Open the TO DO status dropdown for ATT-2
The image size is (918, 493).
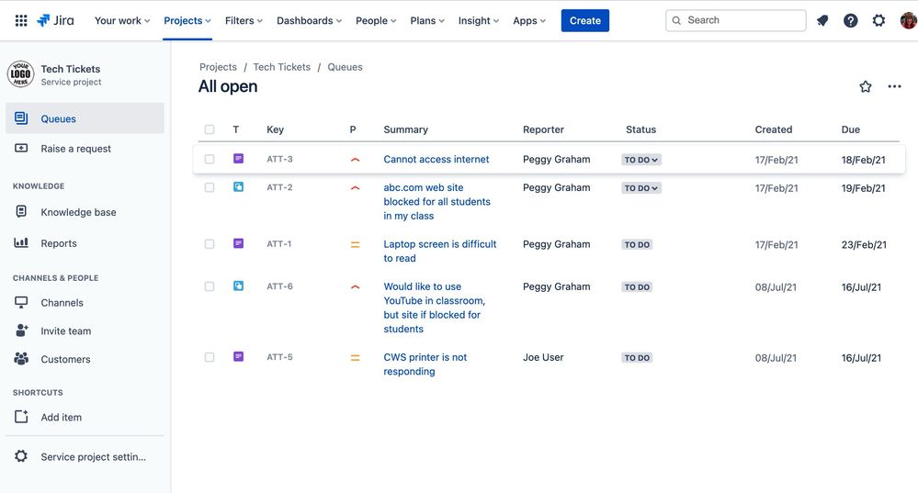click(641, 188)
